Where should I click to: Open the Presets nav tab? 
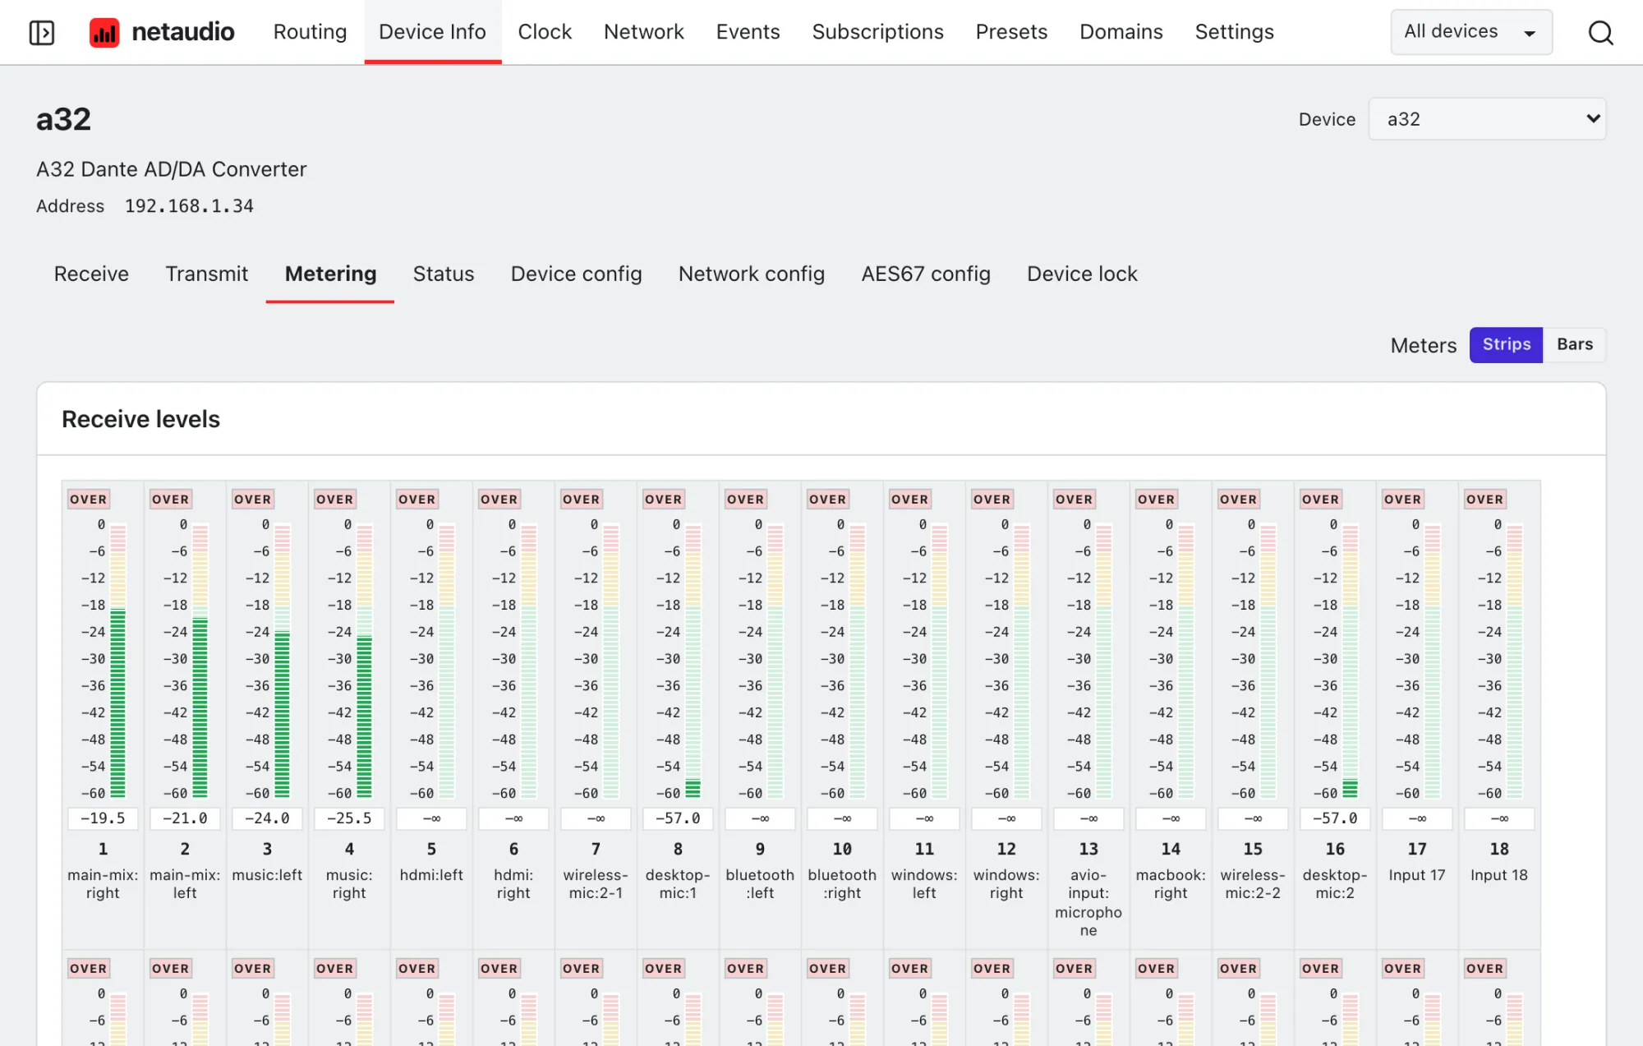click(1011, 32)
